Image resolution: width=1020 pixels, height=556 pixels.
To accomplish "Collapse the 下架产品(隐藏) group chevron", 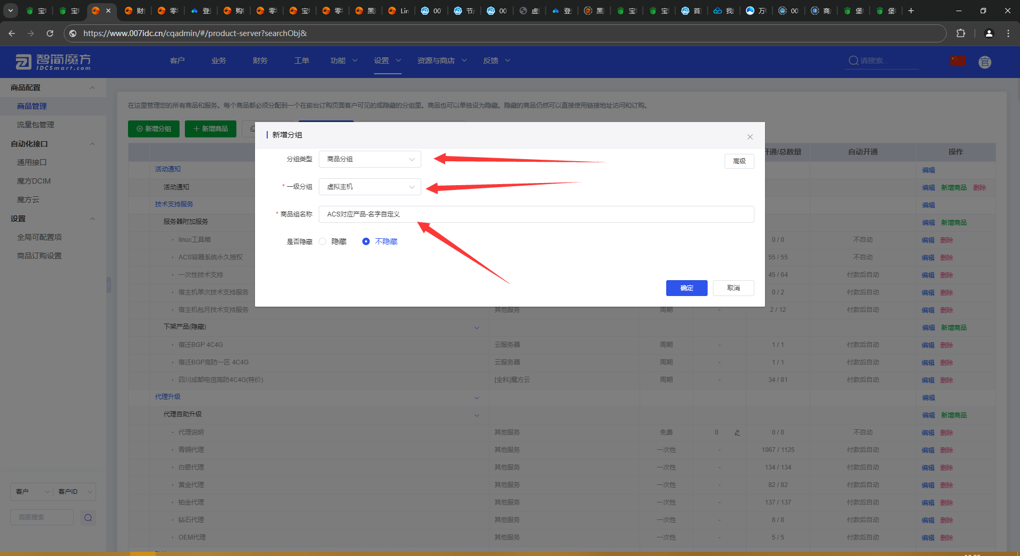I will [477, 327].
